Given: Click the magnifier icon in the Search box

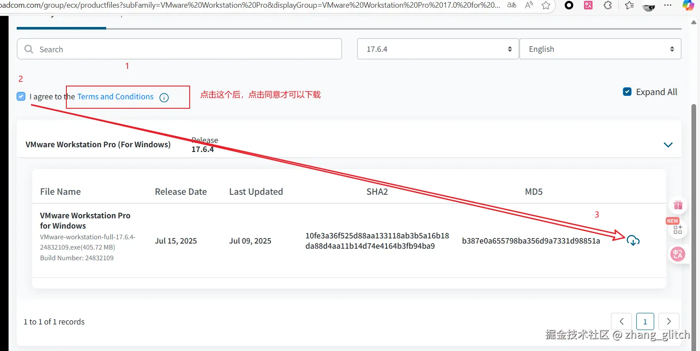Looking at the screenshot, I should click(29, 49).
